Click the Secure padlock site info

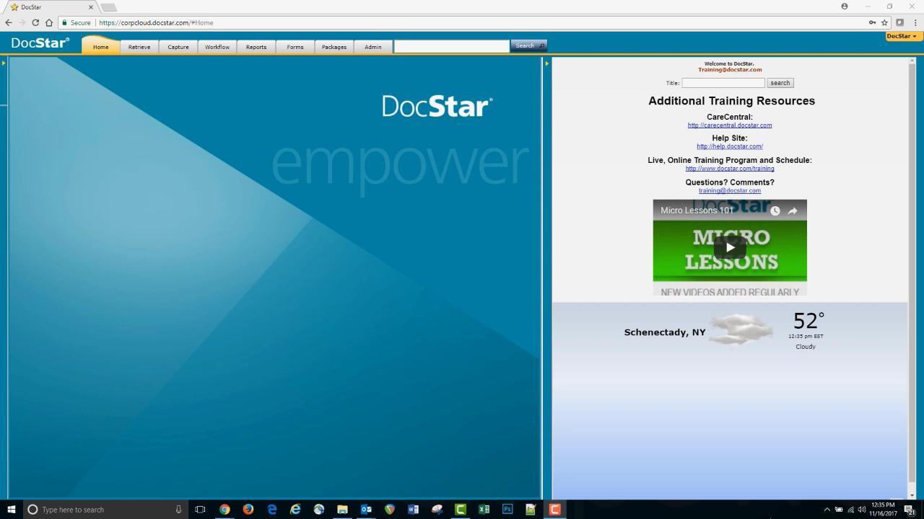[x=77, y=22]
